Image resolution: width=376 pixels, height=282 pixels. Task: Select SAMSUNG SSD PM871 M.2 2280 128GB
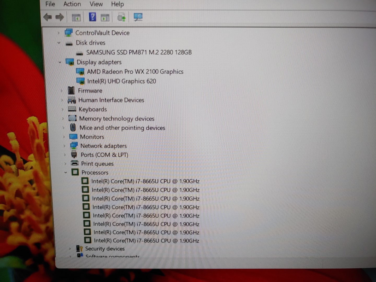(139, 52)
